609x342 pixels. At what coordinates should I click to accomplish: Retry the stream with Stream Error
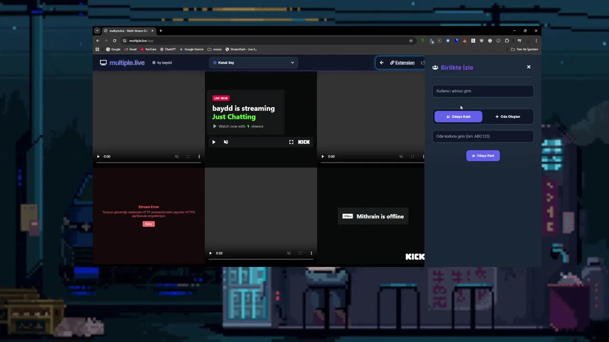[148, 224]
